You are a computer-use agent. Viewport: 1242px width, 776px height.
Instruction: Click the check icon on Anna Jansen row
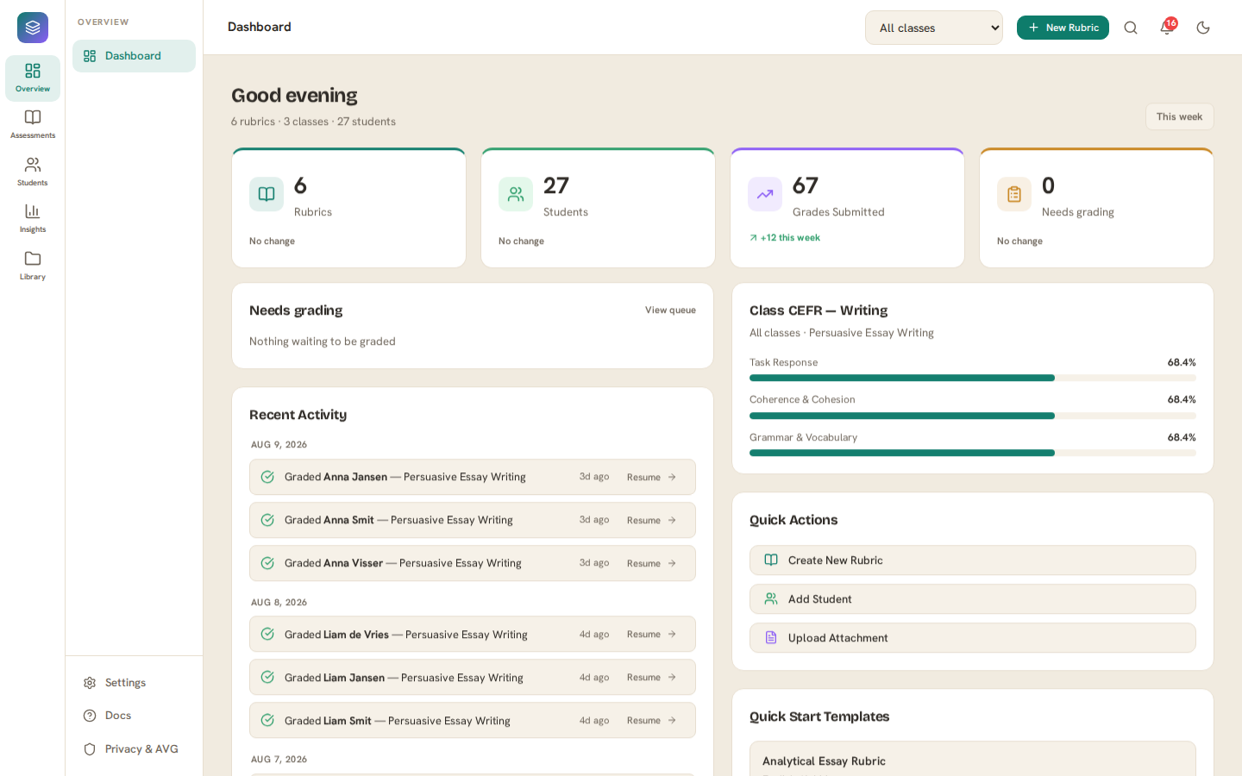(x=267, y=477)
